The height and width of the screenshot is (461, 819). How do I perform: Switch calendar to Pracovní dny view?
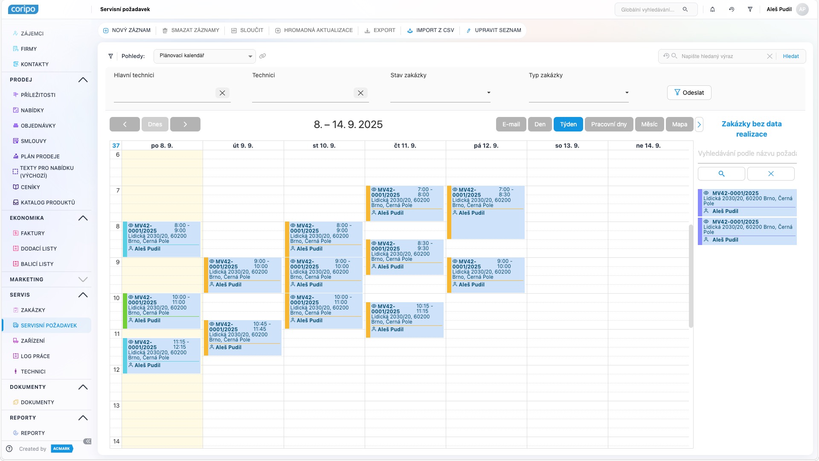609,124
